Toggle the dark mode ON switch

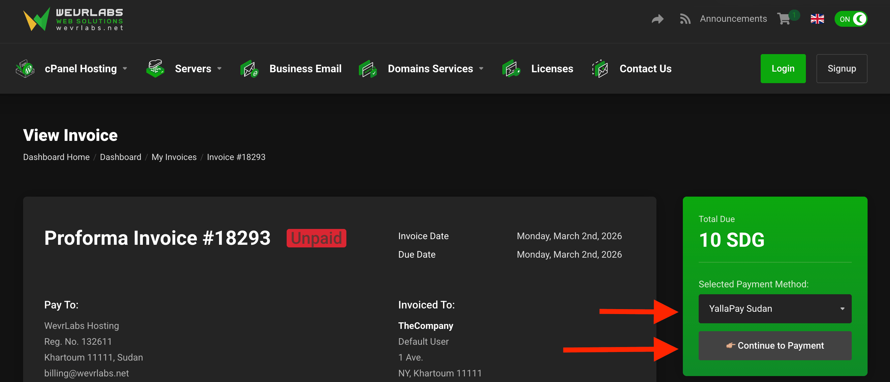(851, 19)
